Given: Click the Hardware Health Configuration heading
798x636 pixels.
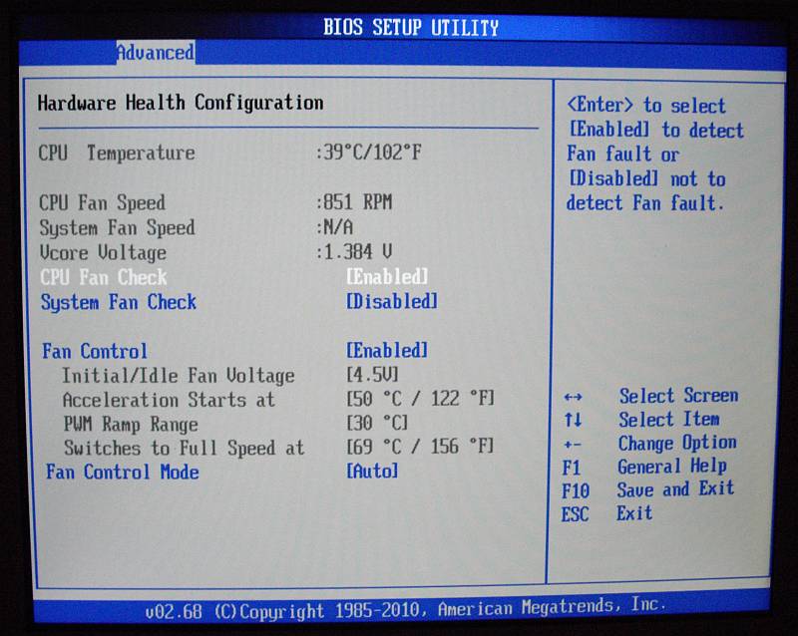Looking at the screenshot, I should point(181,103).
